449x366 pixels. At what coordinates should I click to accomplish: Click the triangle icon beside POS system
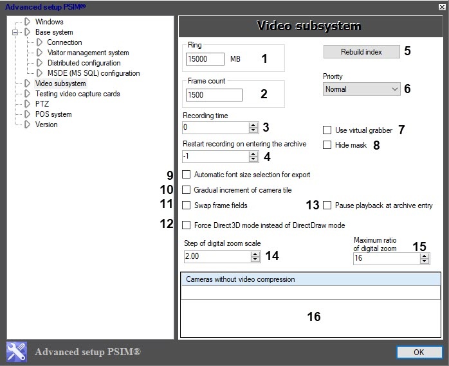click(x=28, y=114)
